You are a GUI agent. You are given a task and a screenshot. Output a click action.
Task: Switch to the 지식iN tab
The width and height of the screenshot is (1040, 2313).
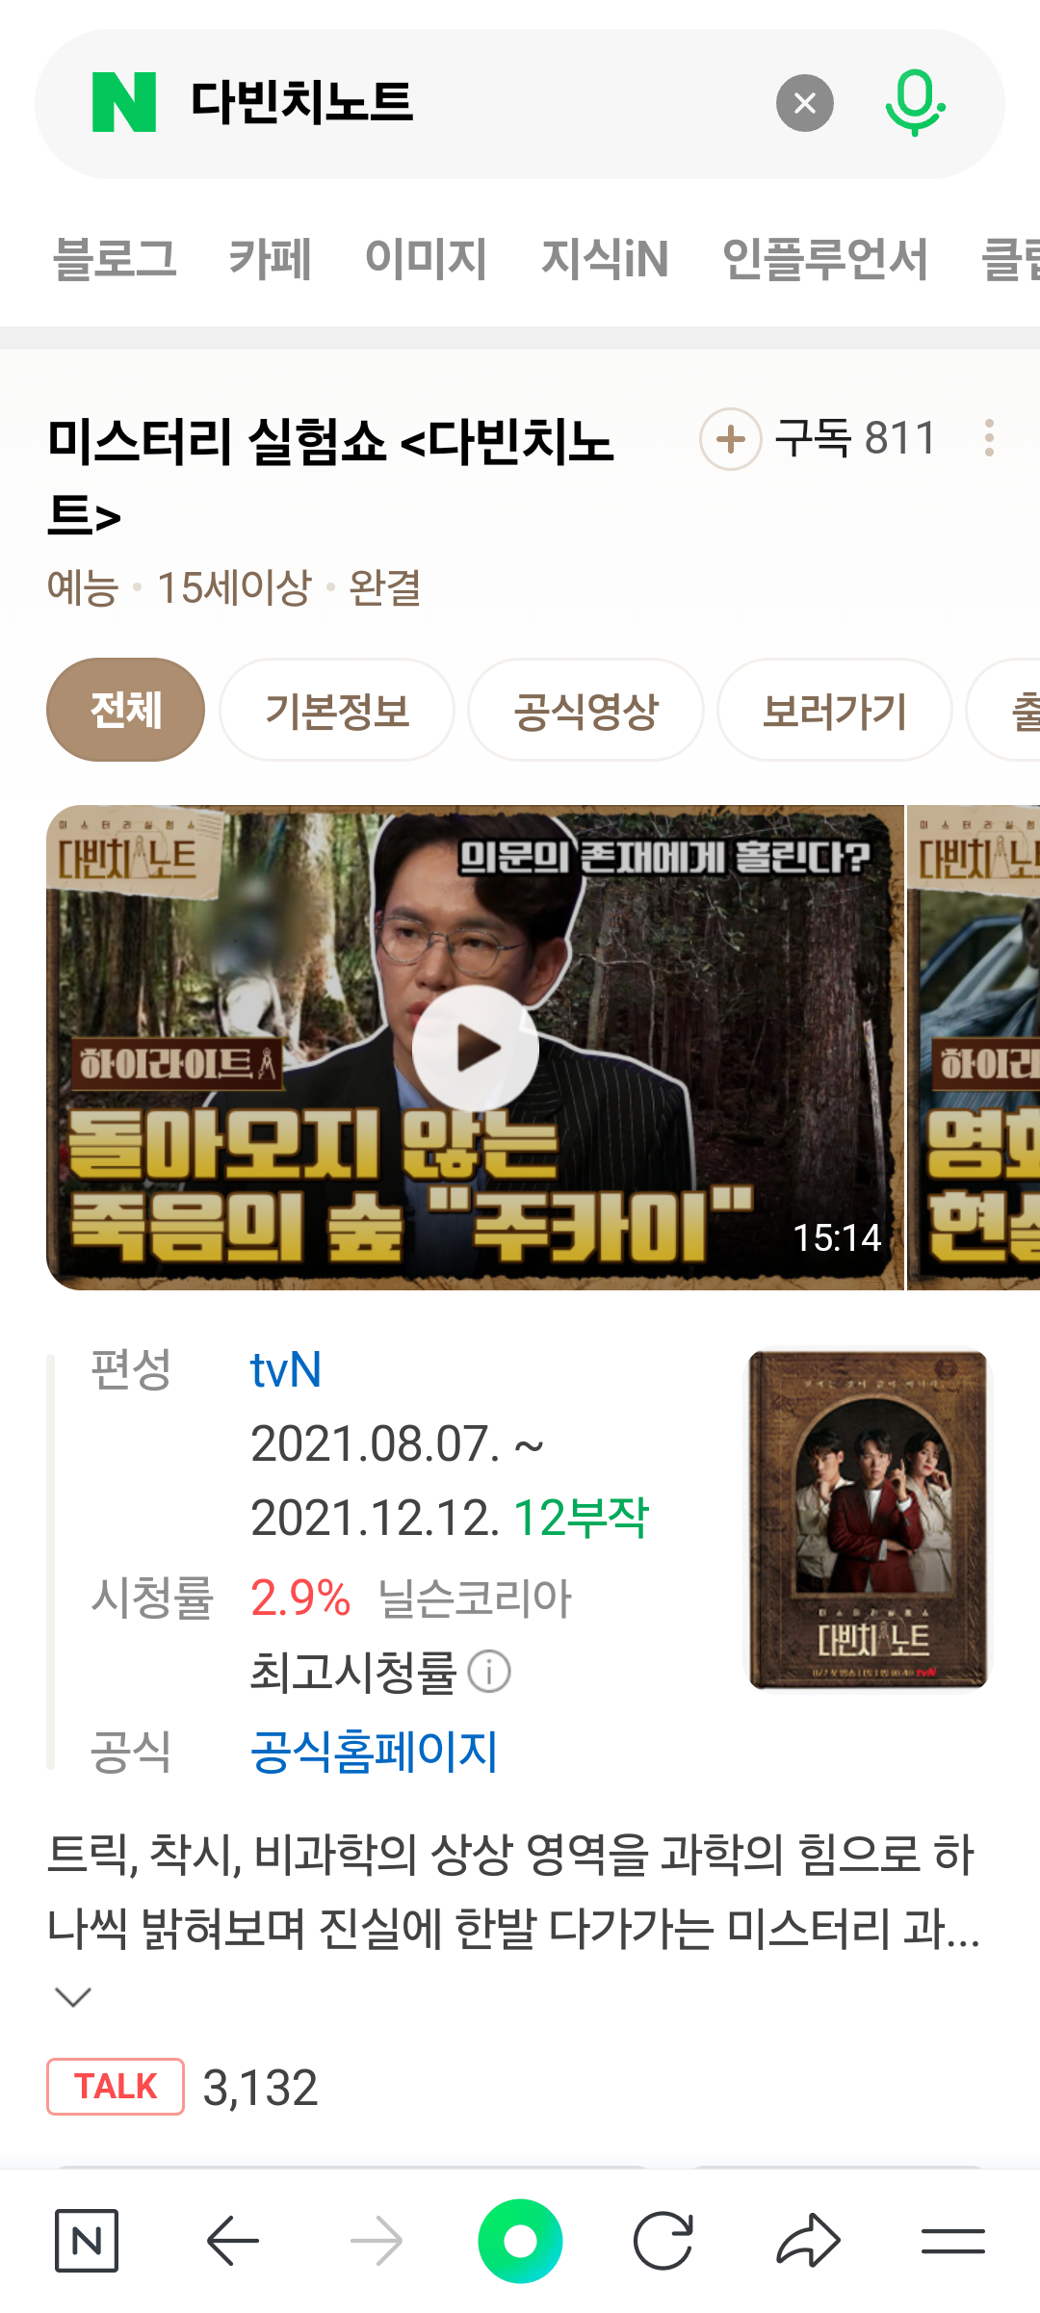pyautogui.click(x=605, y=259)
